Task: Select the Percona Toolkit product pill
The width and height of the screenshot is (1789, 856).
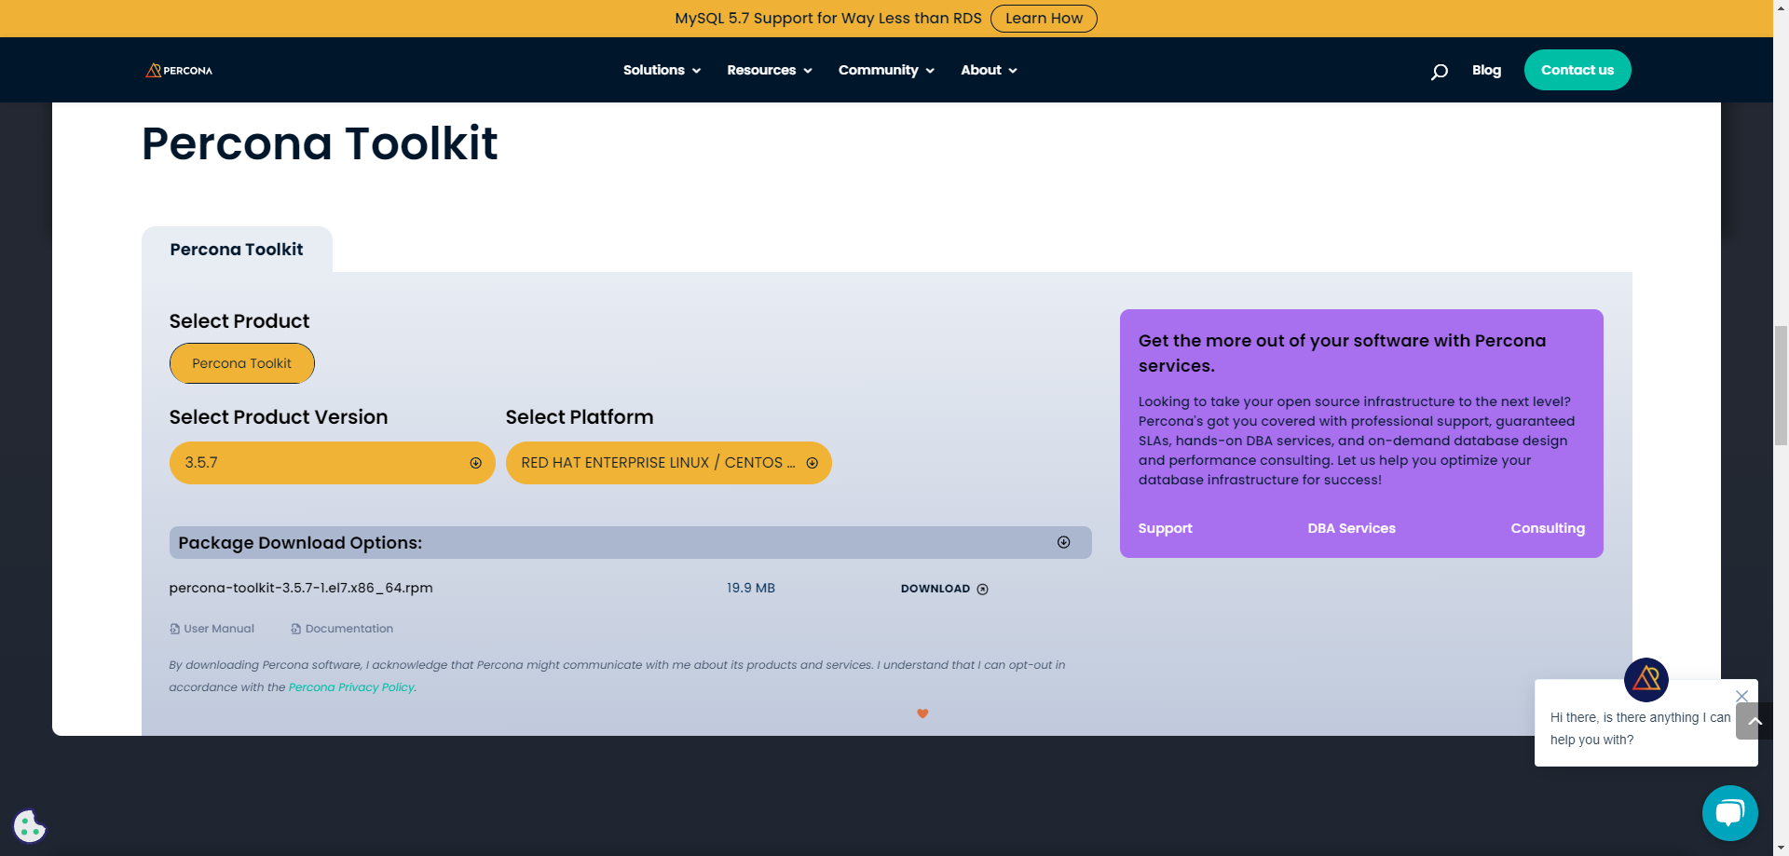Action: [241, 363]
